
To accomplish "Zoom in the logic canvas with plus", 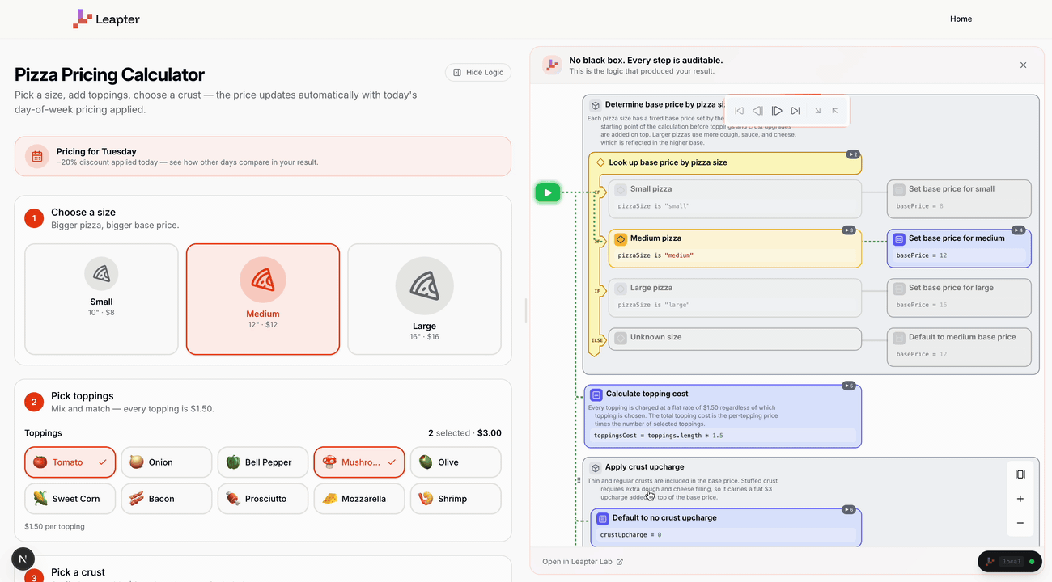I will [x=1020, y=499].
